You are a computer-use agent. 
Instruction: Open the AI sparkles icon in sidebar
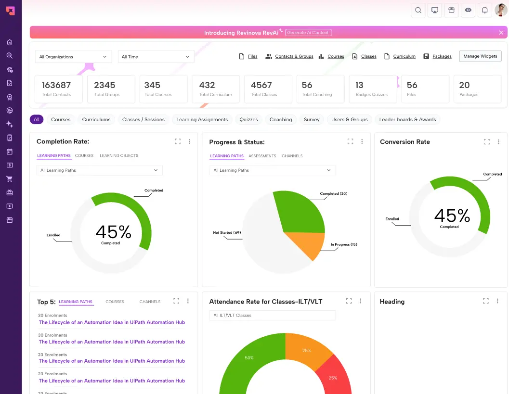[10, 124]
